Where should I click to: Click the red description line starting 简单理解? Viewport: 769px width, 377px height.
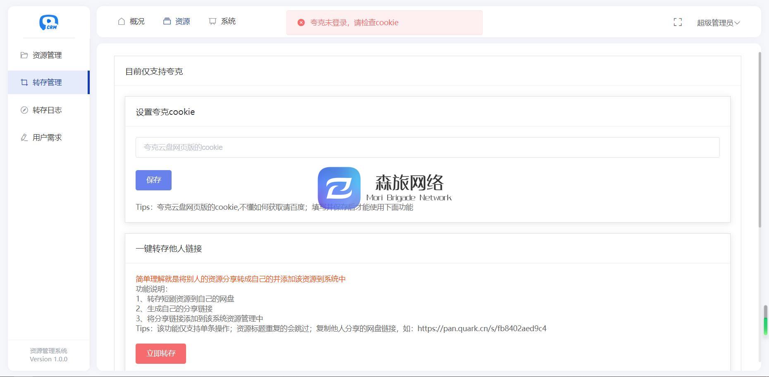pos(241,279)
